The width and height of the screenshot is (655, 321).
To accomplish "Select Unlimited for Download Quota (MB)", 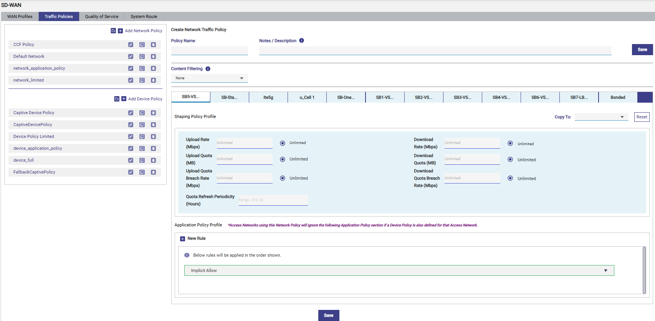I will 510,159.
